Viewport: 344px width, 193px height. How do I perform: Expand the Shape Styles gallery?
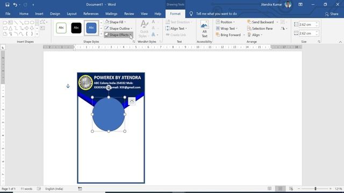(x=101, y=34)
